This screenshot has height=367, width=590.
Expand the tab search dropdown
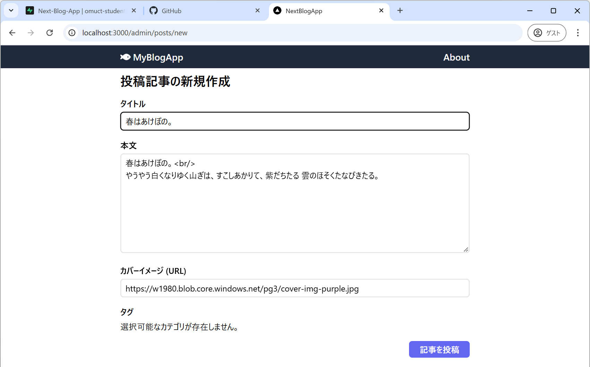pos(11,11)
